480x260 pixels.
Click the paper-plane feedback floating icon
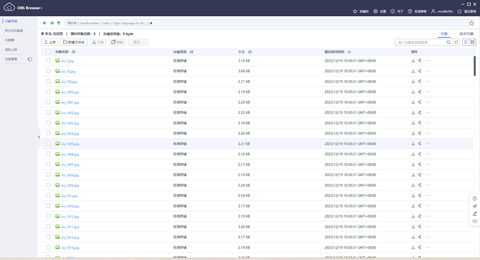(x=475, y=206)
